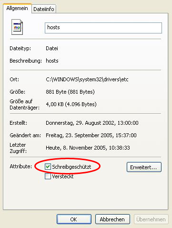This screenshot has height=228, width=172.
Task: Click the Dateityp: label
Action: click(20, 48)
